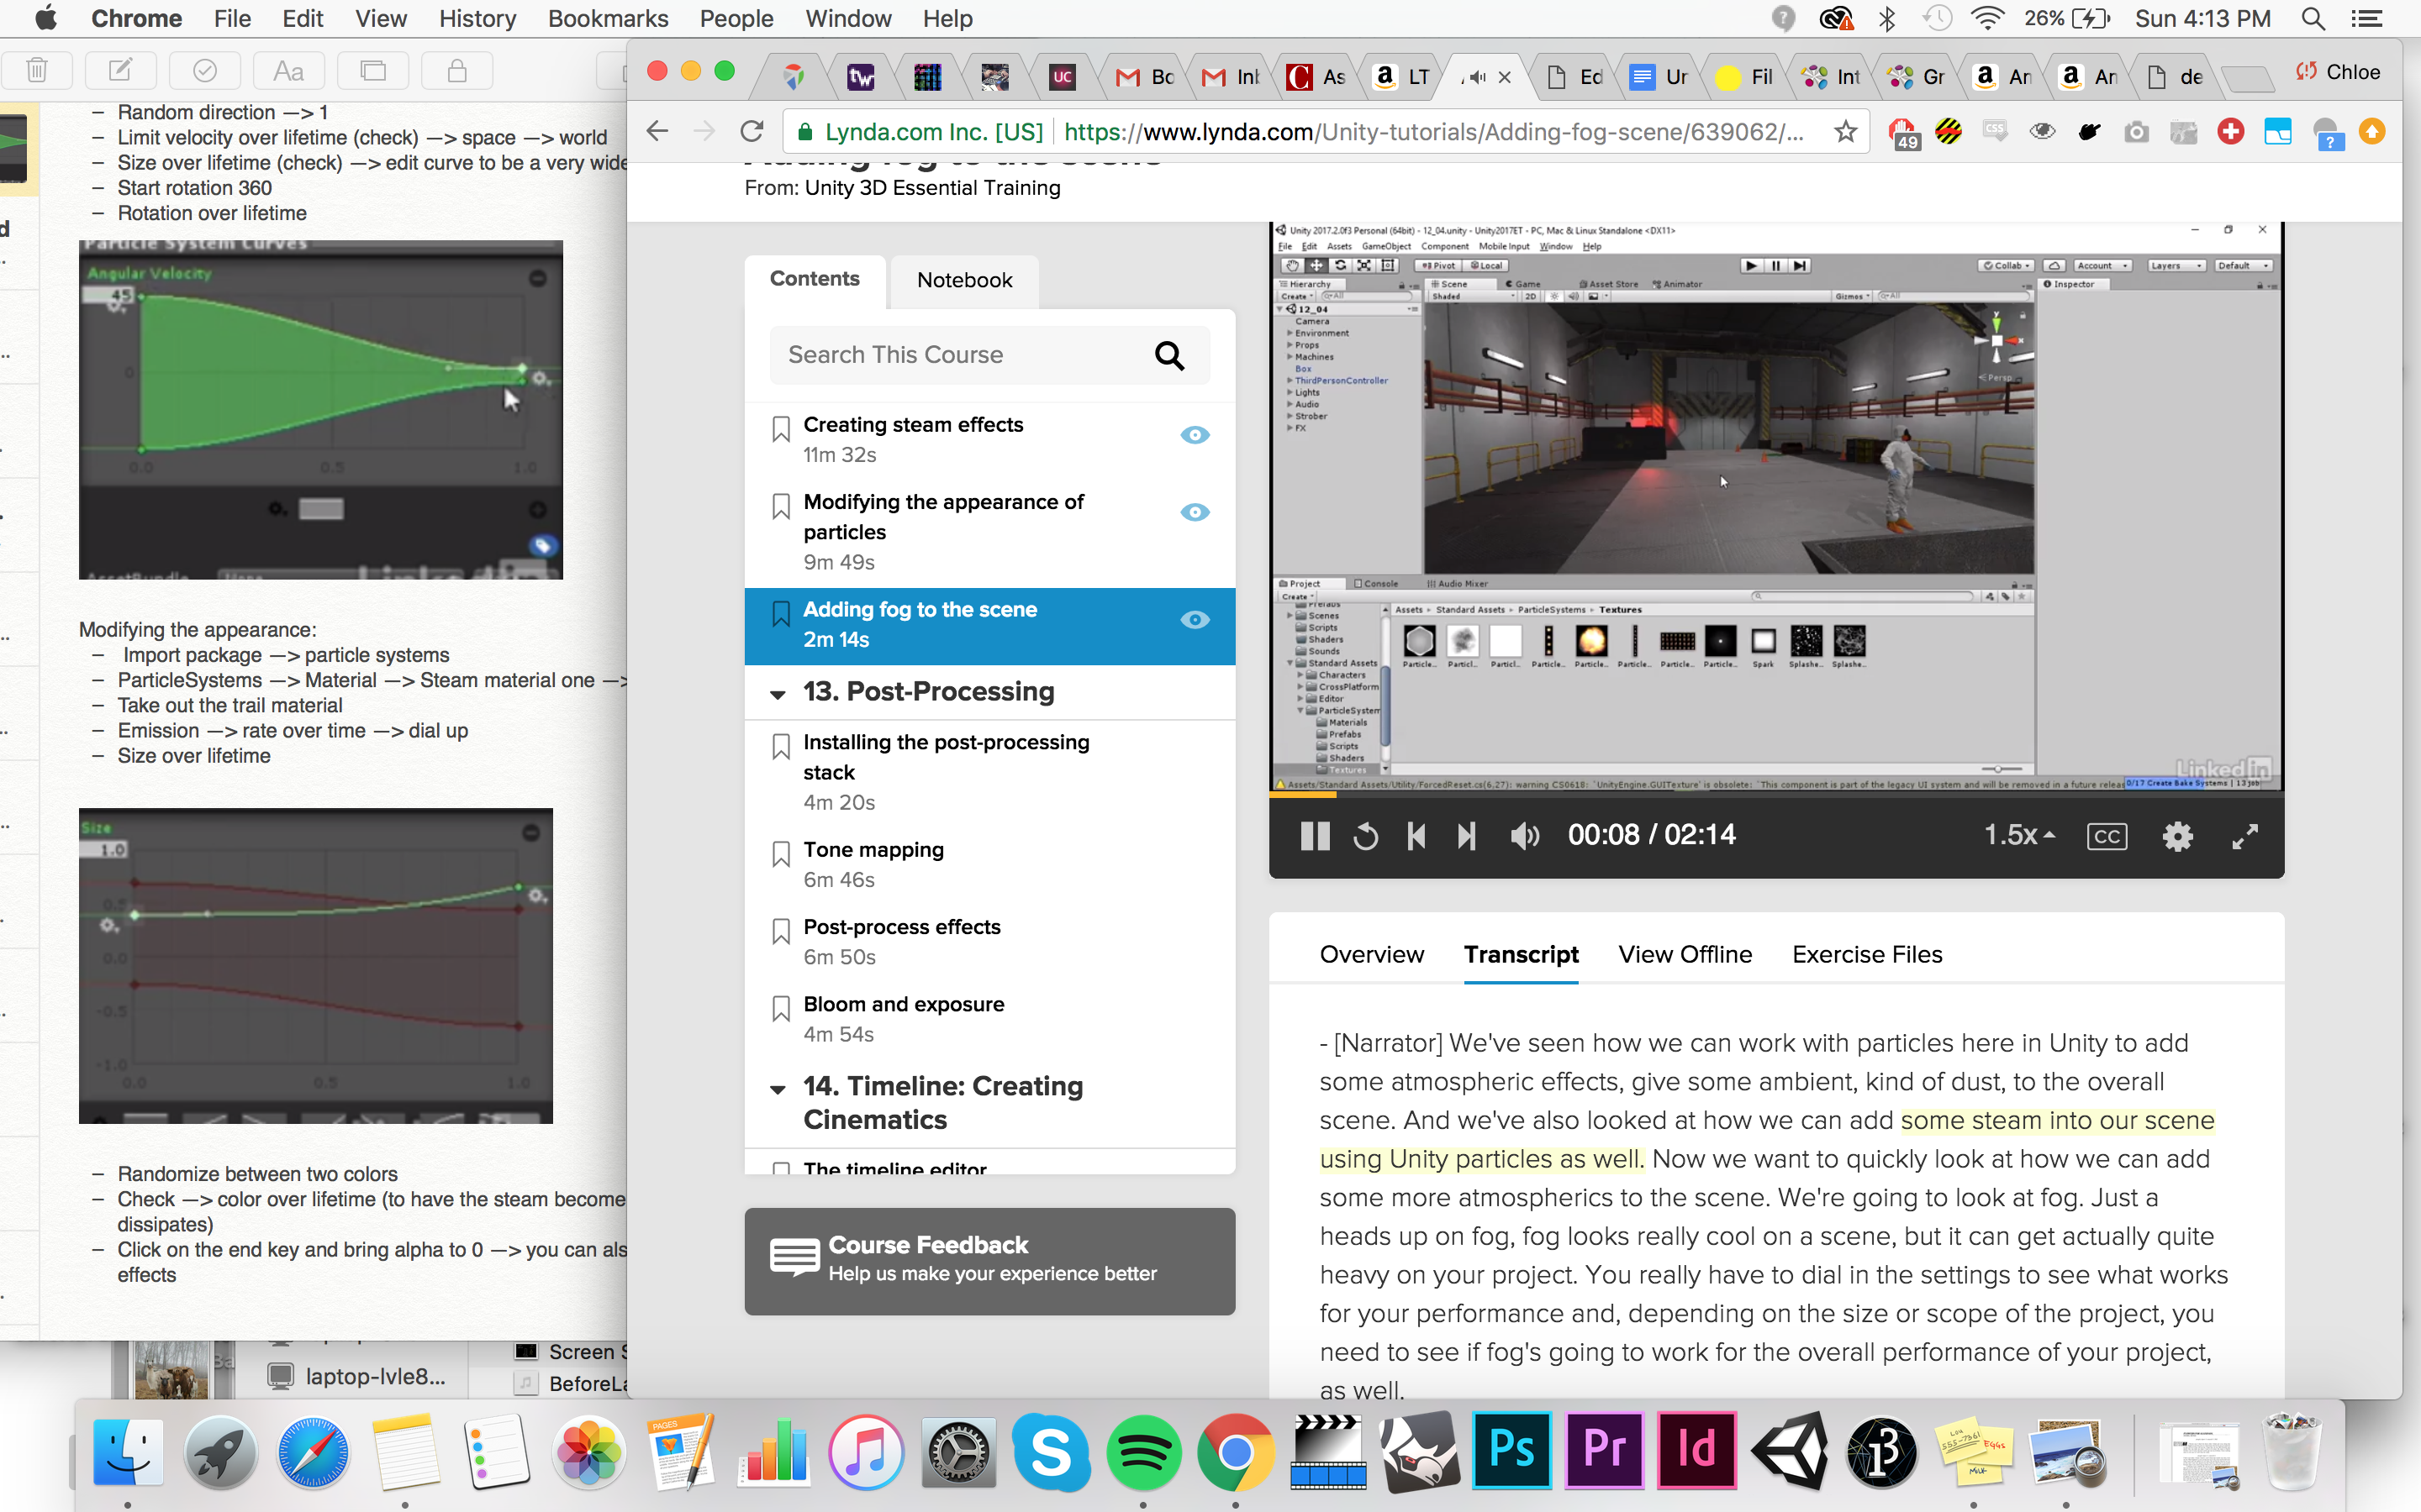Viewport: 2421px width, 1512px height.
Task: Open Course Feedback banner
Action: (x=989, y=1261)
